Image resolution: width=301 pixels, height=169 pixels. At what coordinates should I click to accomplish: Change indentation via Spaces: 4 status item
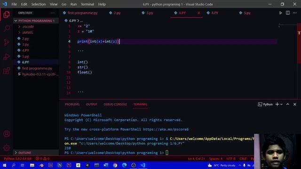pyautogui.click(x=215, y=159)
